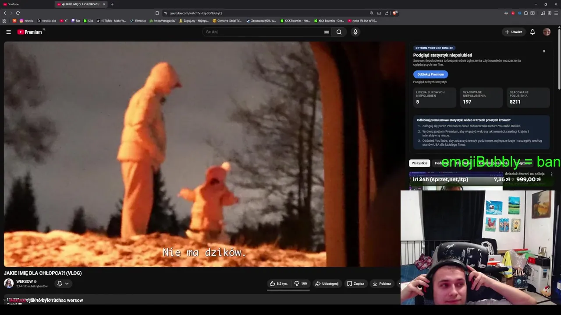This screenshot has width=561, height=315.
Task: Select the szacowane niepolubienia value 197
Action: point(467,101)
